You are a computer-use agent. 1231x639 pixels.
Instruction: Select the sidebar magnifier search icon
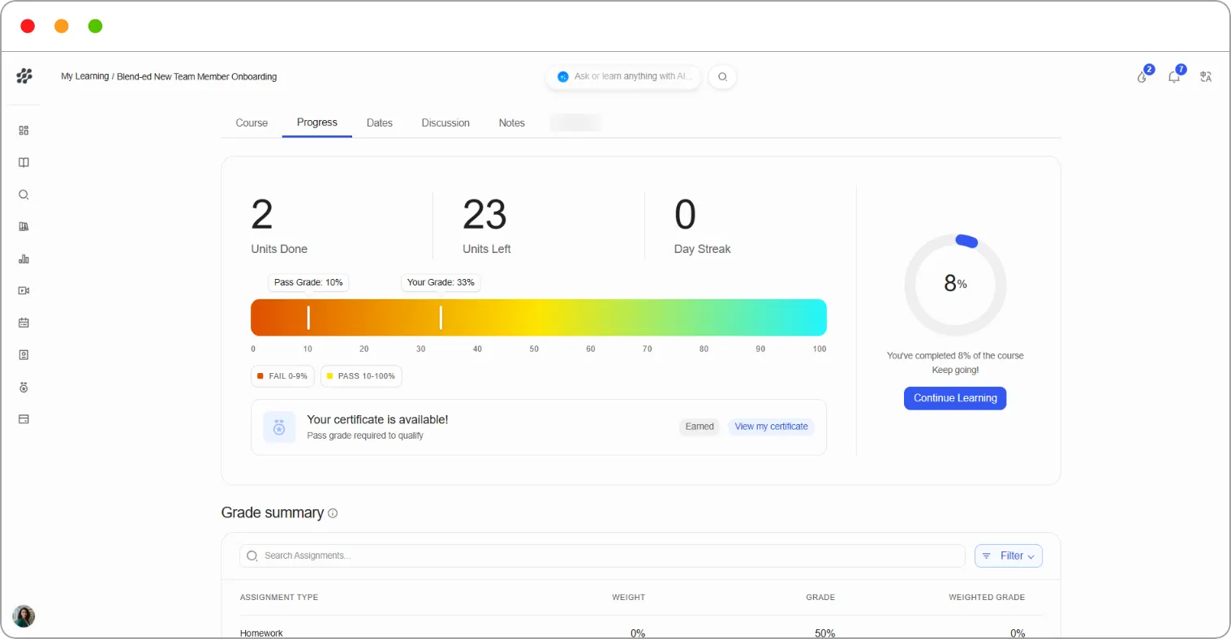pyautogui.click(x=24, y=195)
